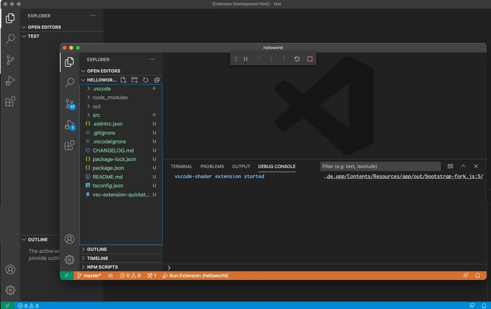Click Run Extension (helloworld) in status bar
This screenshot has width=491, height=309.
pos(196,276)
